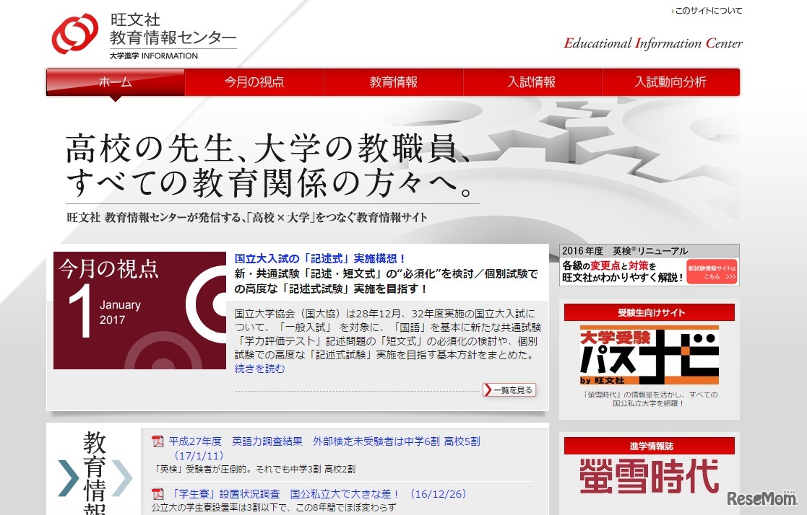Select the ホーム tab

click(x=116, y=82)
